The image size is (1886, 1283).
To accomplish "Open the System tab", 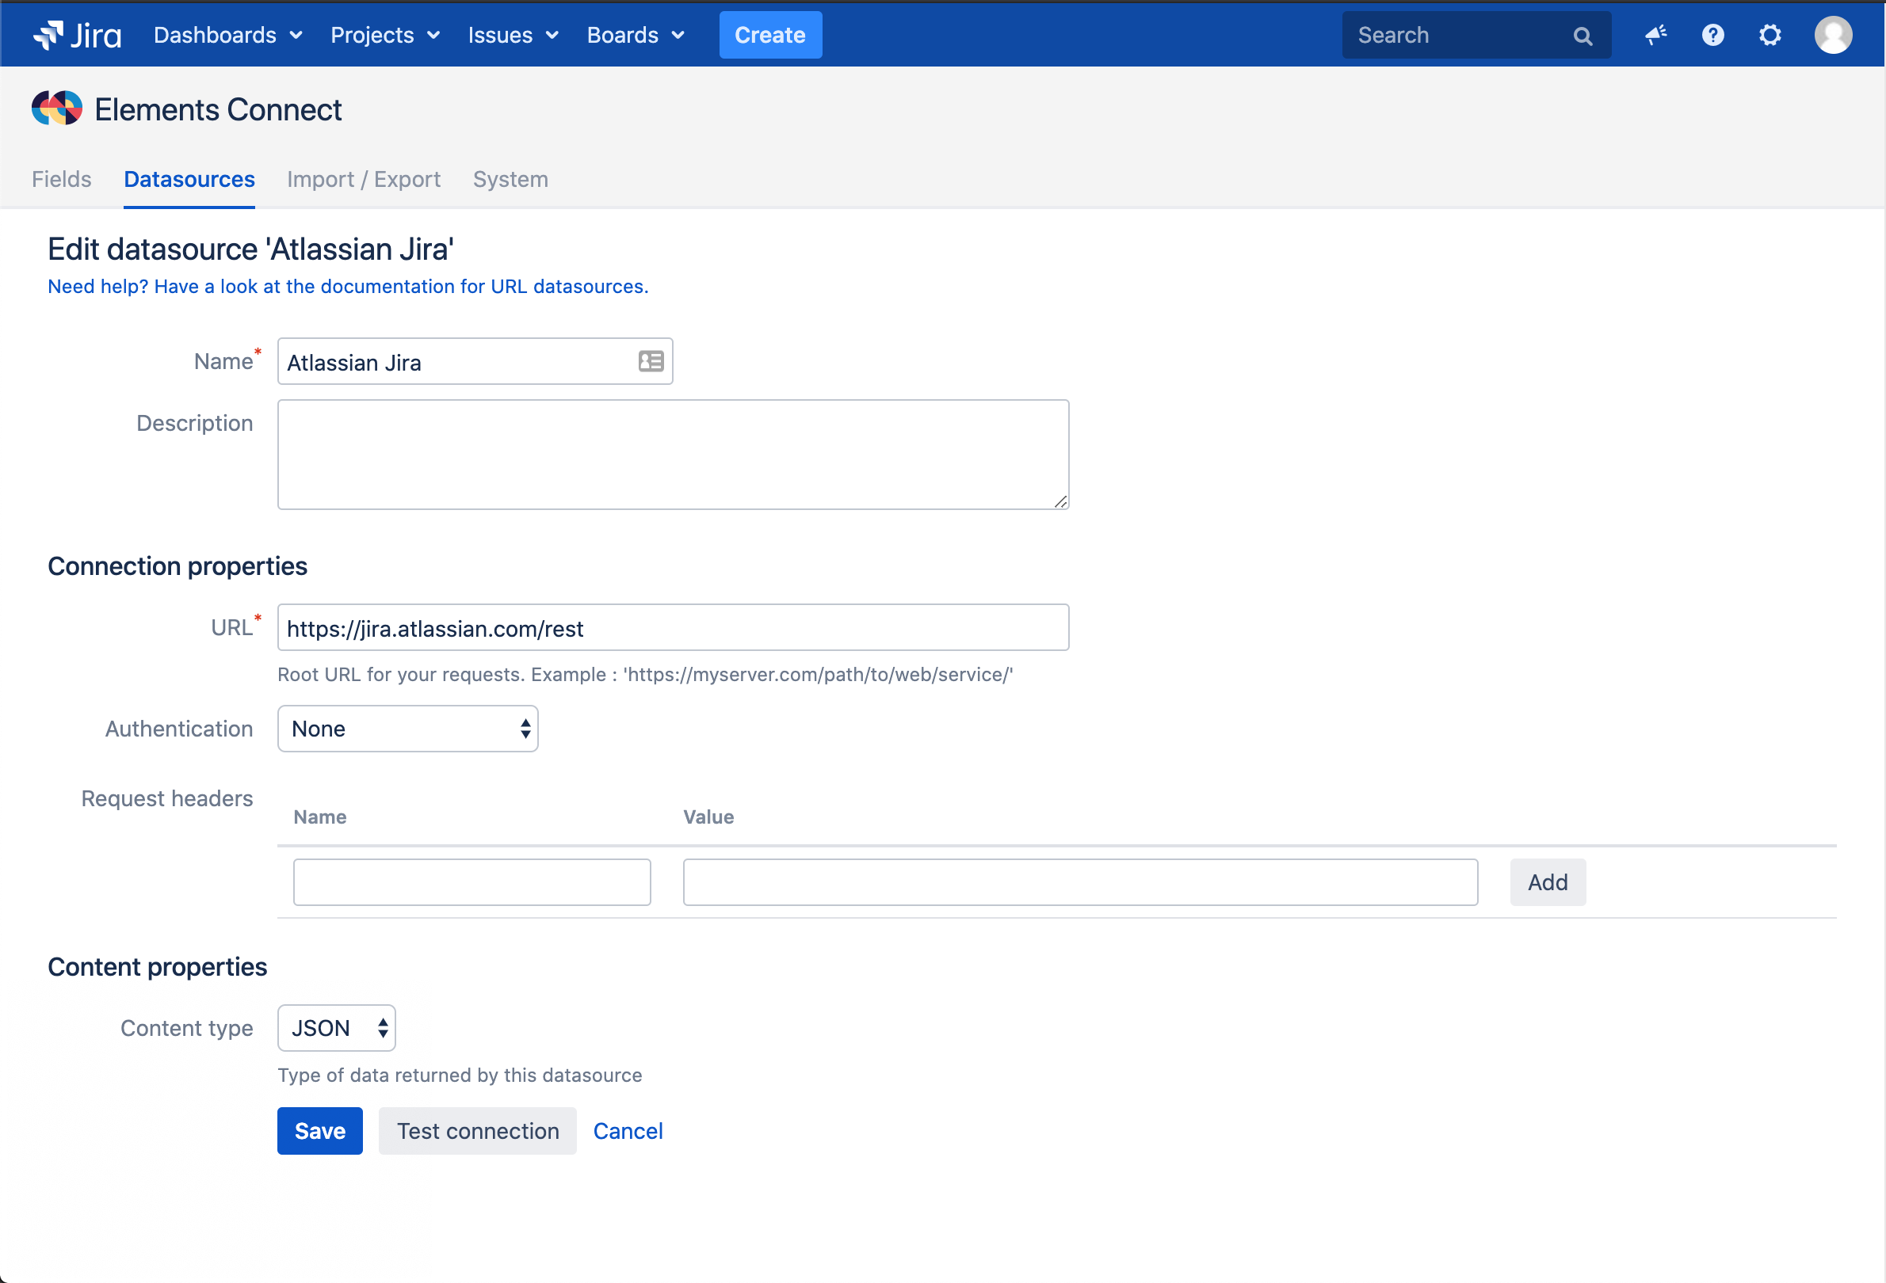I will pos(510,179).
